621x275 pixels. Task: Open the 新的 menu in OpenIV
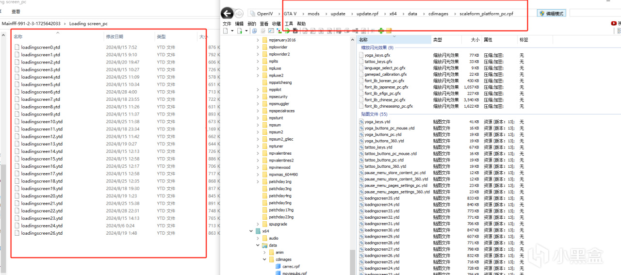click(x=252, y=24)
